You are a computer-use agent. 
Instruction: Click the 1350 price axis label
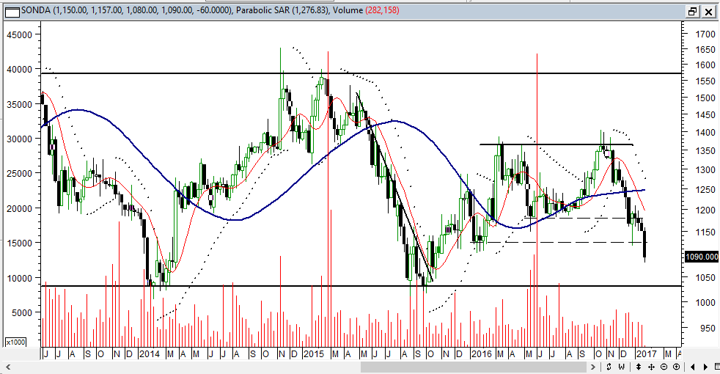click(705, 151)
